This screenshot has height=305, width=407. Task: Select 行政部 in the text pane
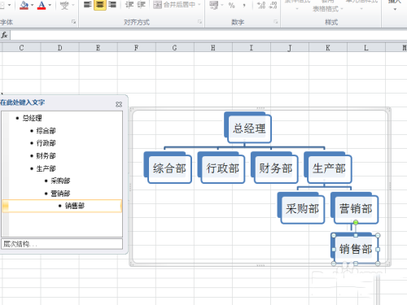[x=46, y=143]
